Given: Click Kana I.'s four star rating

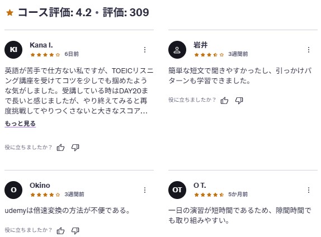Looking at the screenshot, I should pyautogui.click(x=45, y=55).
